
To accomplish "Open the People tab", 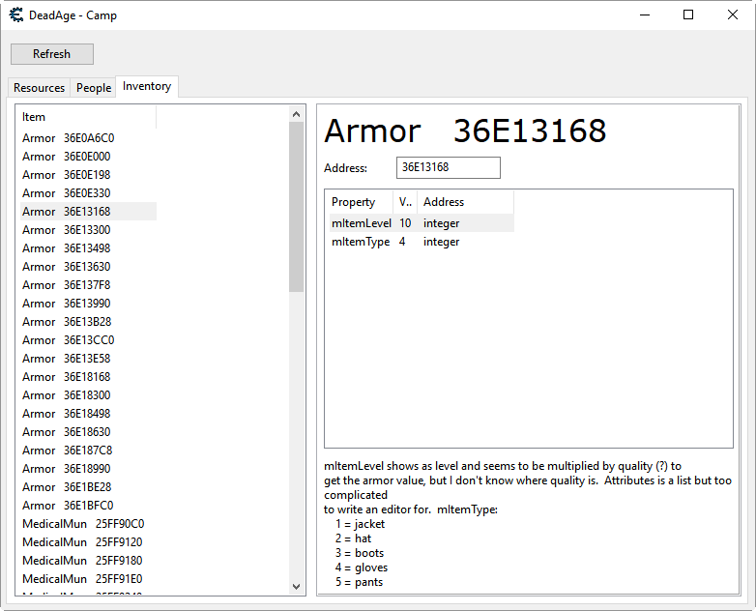I will 94,88.
